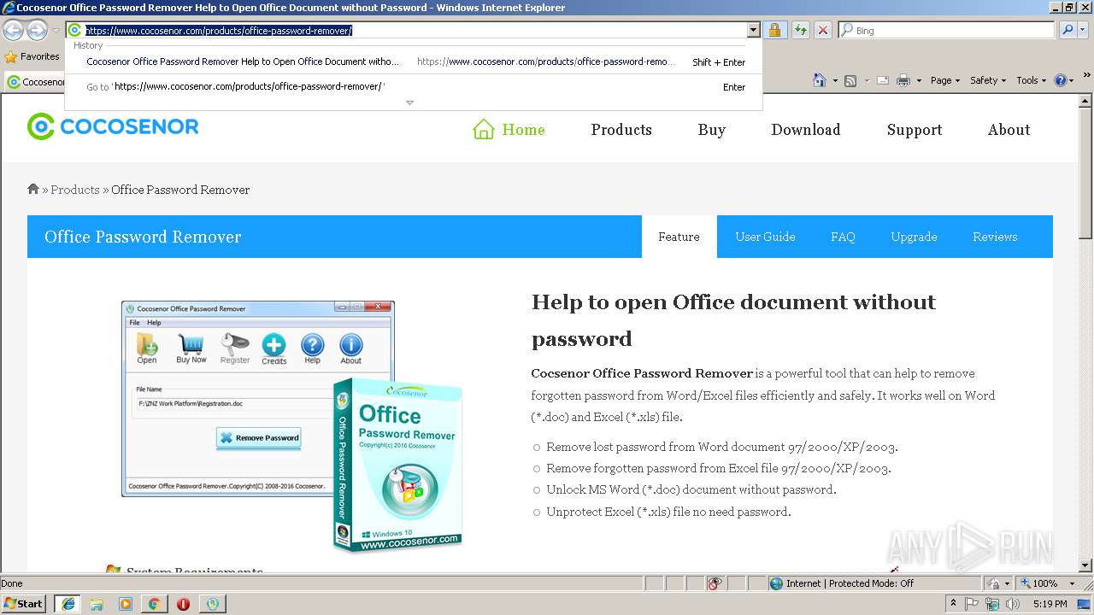1094x615 pixels.
Task: Click the Home house toolbar icon
Action: tap(820, 80)
